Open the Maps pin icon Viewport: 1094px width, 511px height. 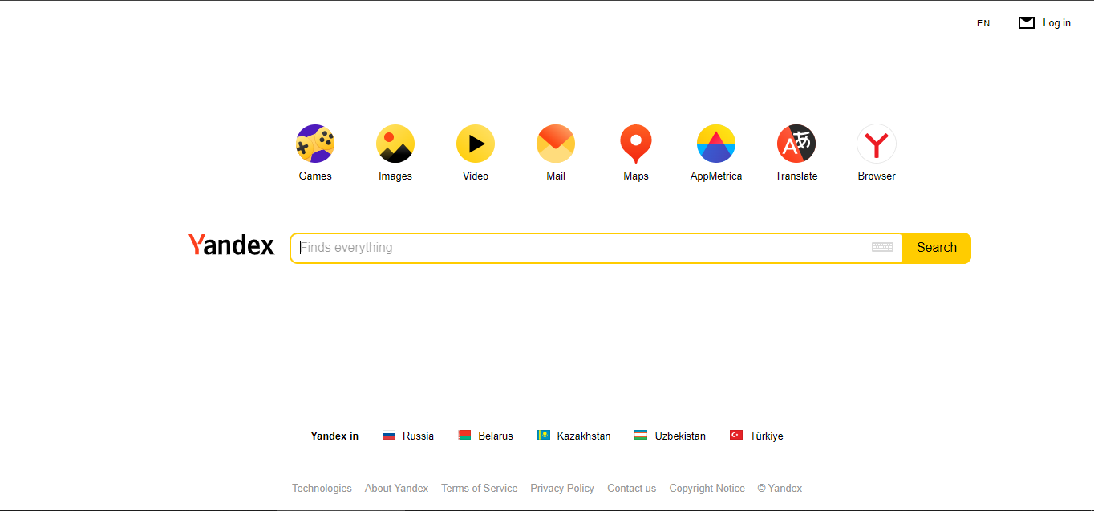point(636,144)
